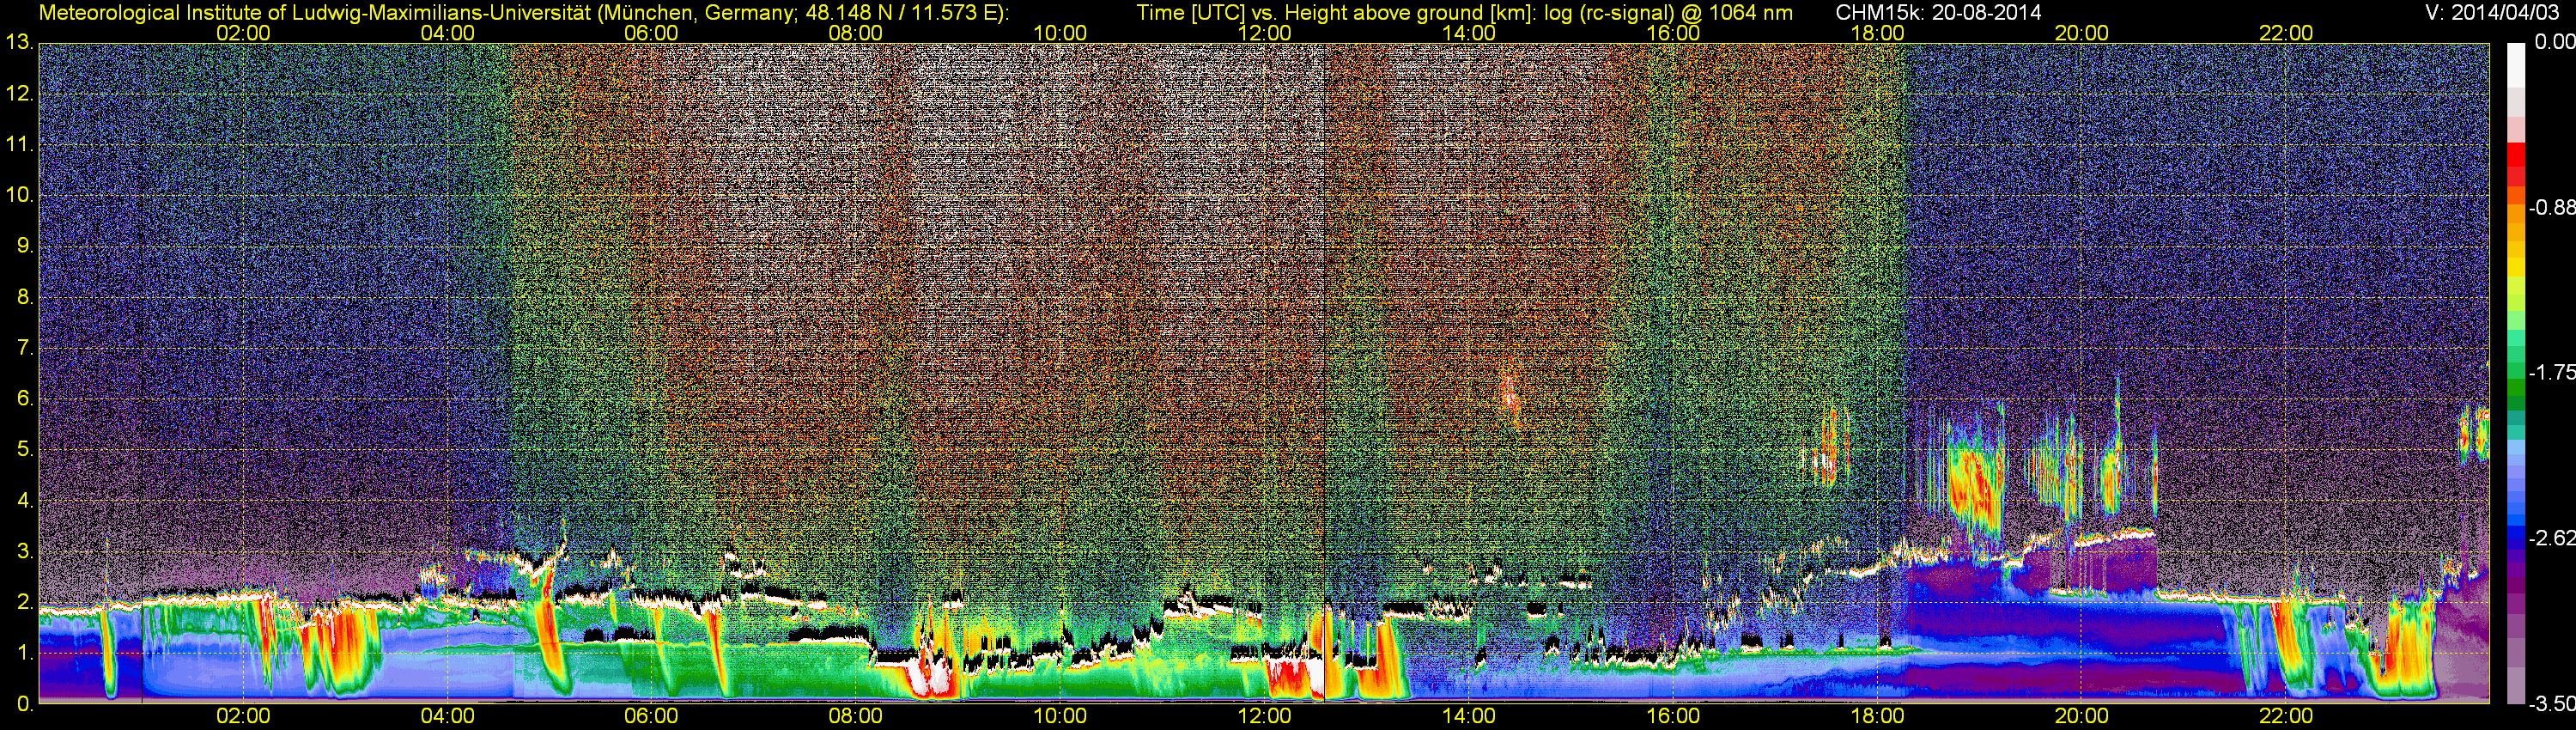Image resolution: width=2576 pixels, height=730 pixels.
Task: Click the '0.00' colorbar scale value
Action: [2555, 42]
